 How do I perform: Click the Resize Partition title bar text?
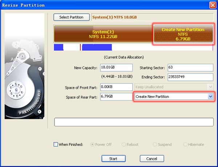(24, 5)
